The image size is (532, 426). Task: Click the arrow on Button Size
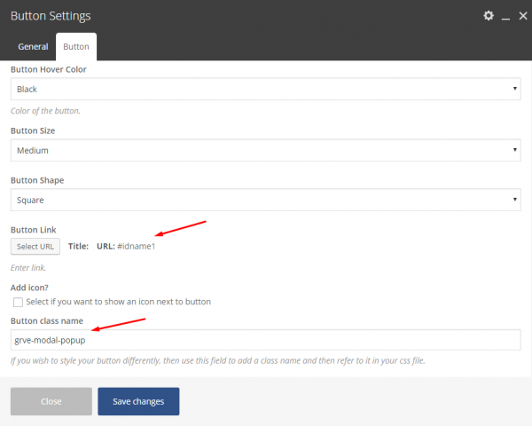click(515, 150)
